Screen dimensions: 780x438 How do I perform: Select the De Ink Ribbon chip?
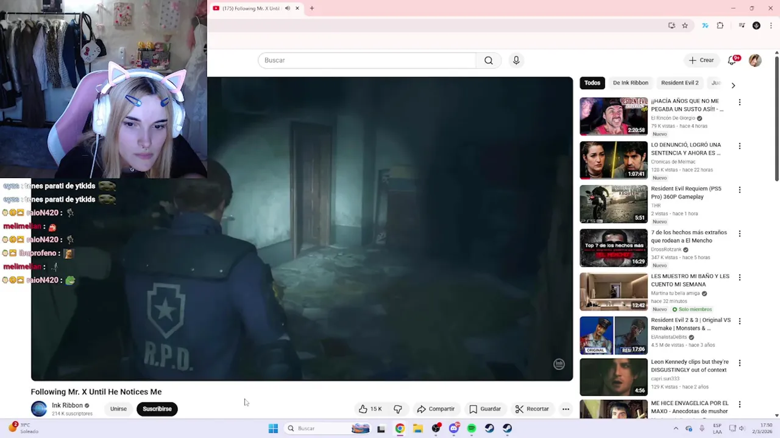coord(630,83)
